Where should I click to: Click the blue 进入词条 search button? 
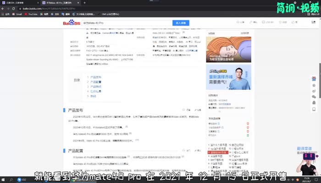point(180,22)
